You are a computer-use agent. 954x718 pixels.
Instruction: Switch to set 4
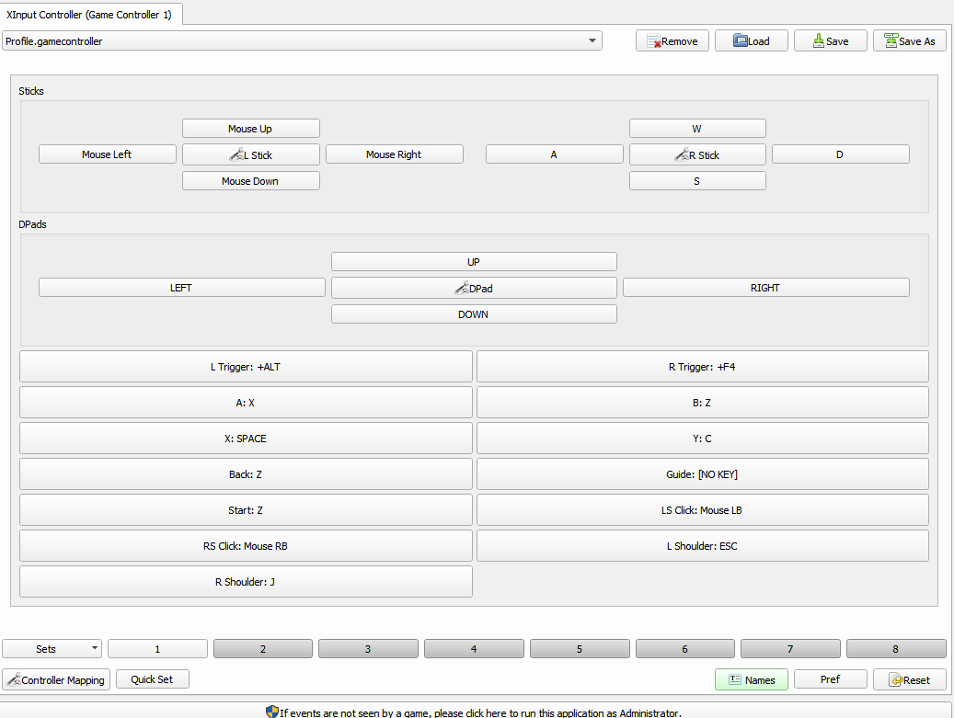coord(474,648)
